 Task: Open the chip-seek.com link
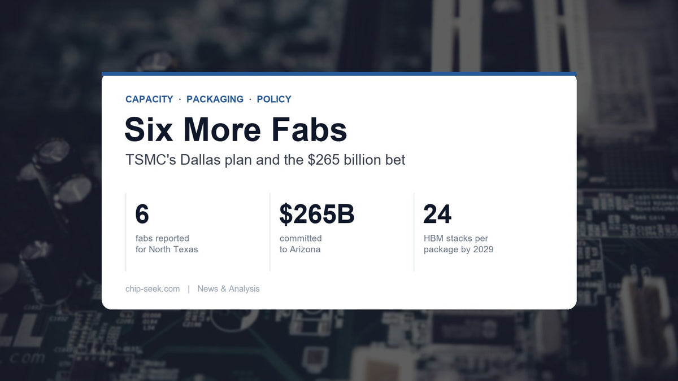(x=153, y=289)
